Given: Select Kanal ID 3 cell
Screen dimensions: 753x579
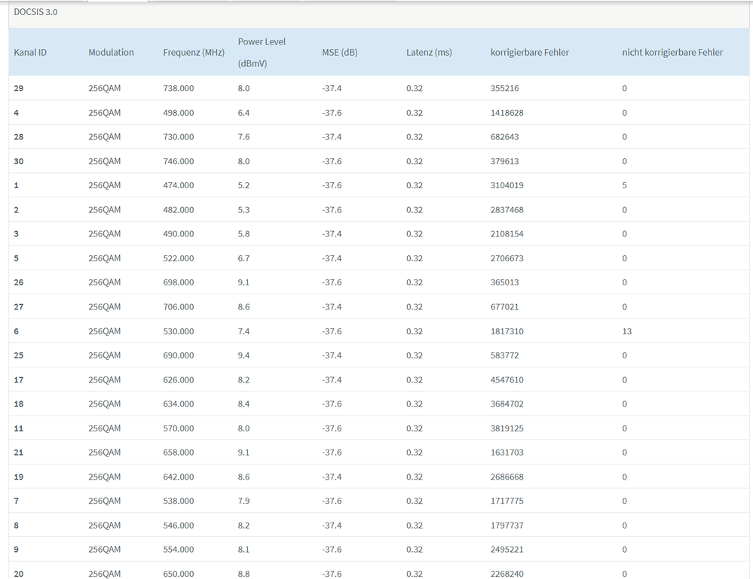Looking at the screenshot, I should [x=17, y=233].
